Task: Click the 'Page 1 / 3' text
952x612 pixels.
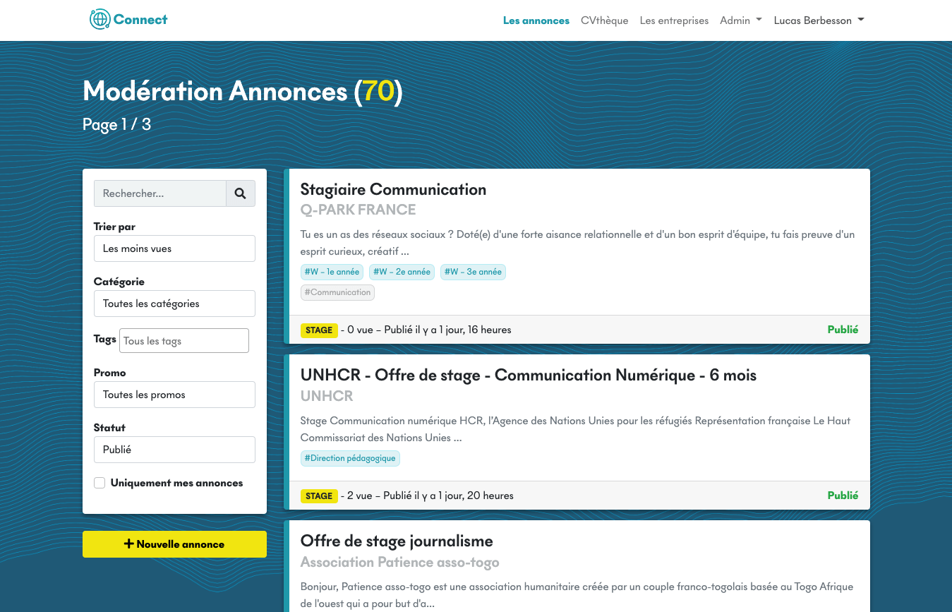Action: (x=116, y=125)
